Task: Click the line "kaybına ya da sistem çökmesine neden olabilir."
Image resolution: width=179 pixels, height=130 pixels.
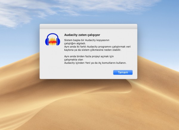Action: 92,50
